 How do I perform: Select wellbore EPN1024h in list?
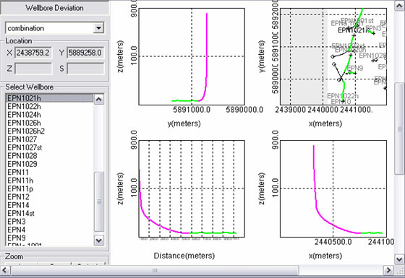(x=49, y=115)
